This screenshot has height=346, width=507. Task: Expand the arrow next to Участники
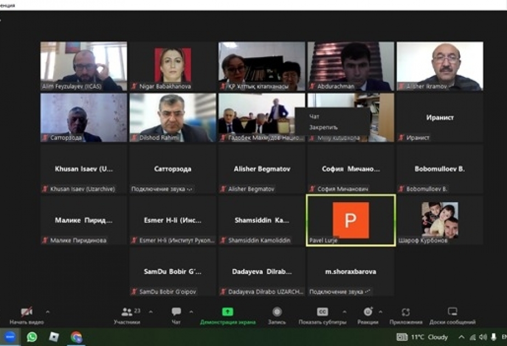pos(151,312)
